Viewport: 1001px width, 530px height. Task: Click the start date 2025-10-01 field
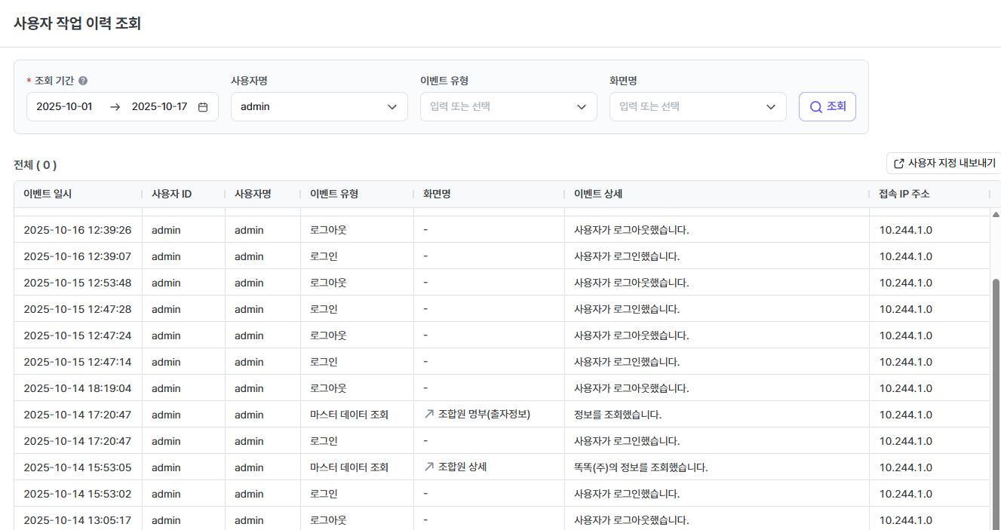tap(65, 107)
